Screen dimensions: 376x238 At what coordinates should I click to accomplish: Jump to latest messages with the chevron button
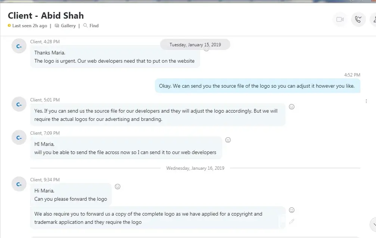tap(373, 224)
